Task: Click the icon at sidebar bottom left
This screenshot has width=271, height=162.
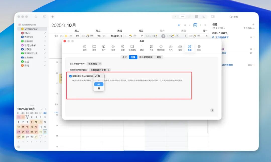Action: click(19, 147)
